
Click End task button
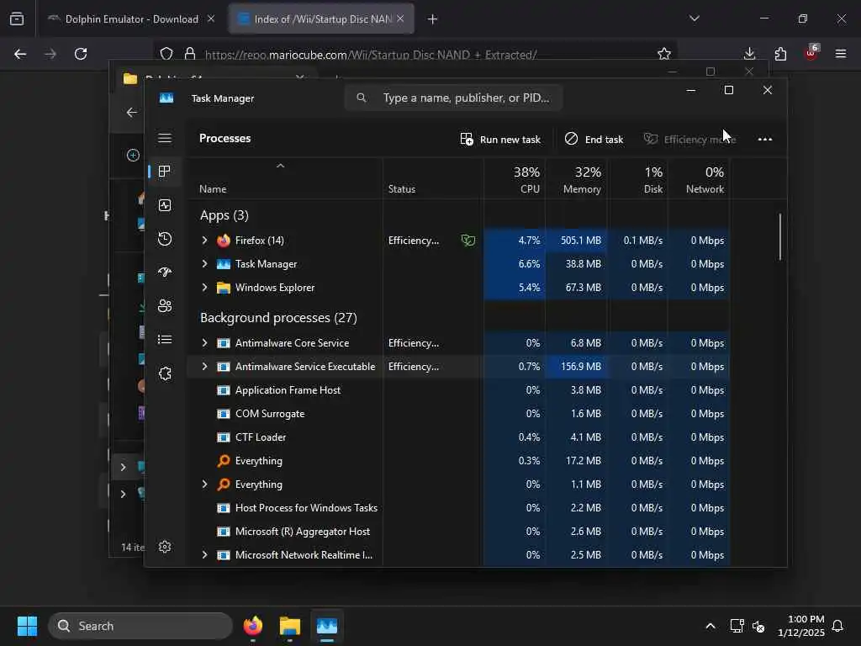(594, 139)
